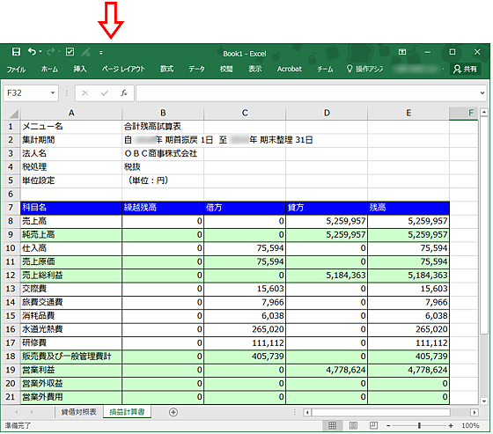Open ribbon display options icon

click(402, 52)
